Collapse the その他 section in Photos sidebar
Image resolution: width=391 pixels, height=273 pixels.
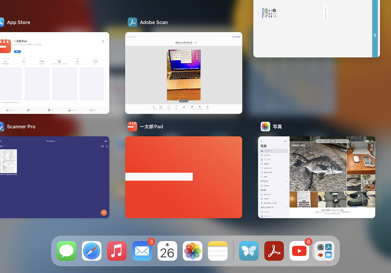click(x=287, y=190)
